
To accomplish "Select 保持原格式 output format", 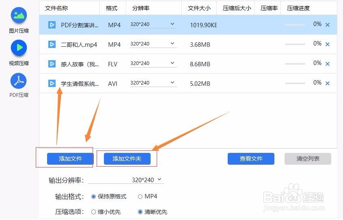I will (x=93, y=196).
